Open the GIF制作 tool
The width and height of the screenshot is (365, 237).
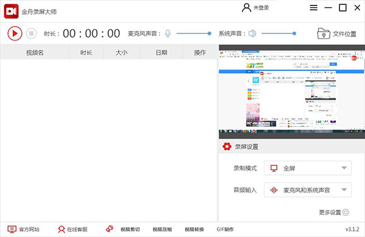pyautogui.click(x=225, y=229)
